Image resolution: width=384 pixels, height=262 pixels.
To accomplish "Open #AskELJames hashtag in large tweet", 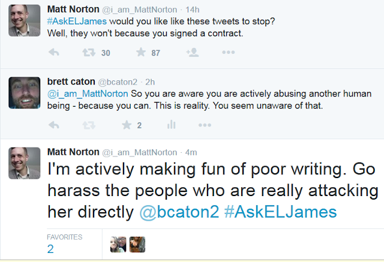I will pyautogui.click(x=280, y=212).
